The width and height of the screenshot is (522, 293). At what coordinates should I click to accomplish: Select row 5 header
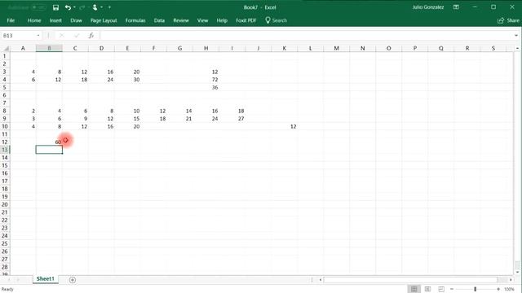coord(5,87)
